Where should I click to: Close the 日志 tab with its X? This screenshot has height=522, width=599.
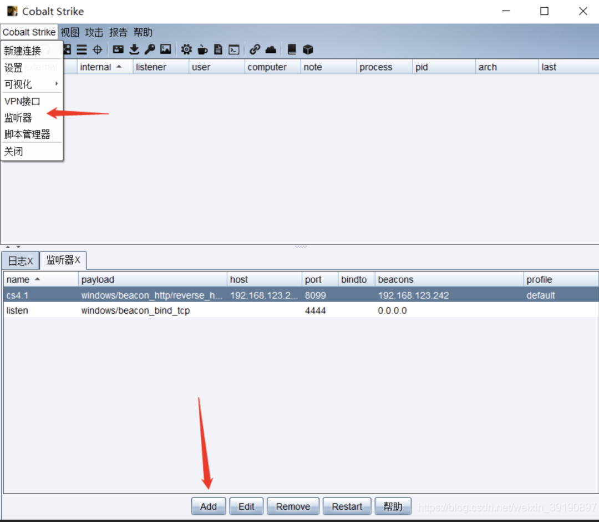[30, 261]
